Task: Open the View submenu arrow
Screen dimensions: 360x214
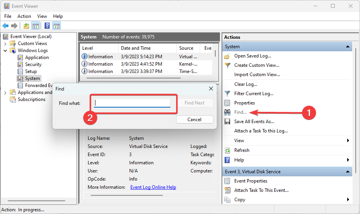Action: pos(348,141)
